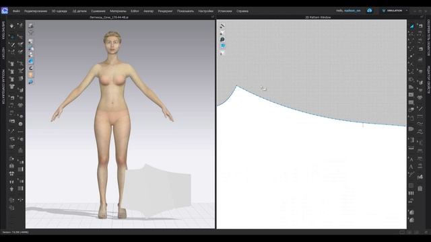The height and width of the screenshot is (242, 431).
Task: Select the lower letter A annotation tool
Action: click(x=411, y=167)
